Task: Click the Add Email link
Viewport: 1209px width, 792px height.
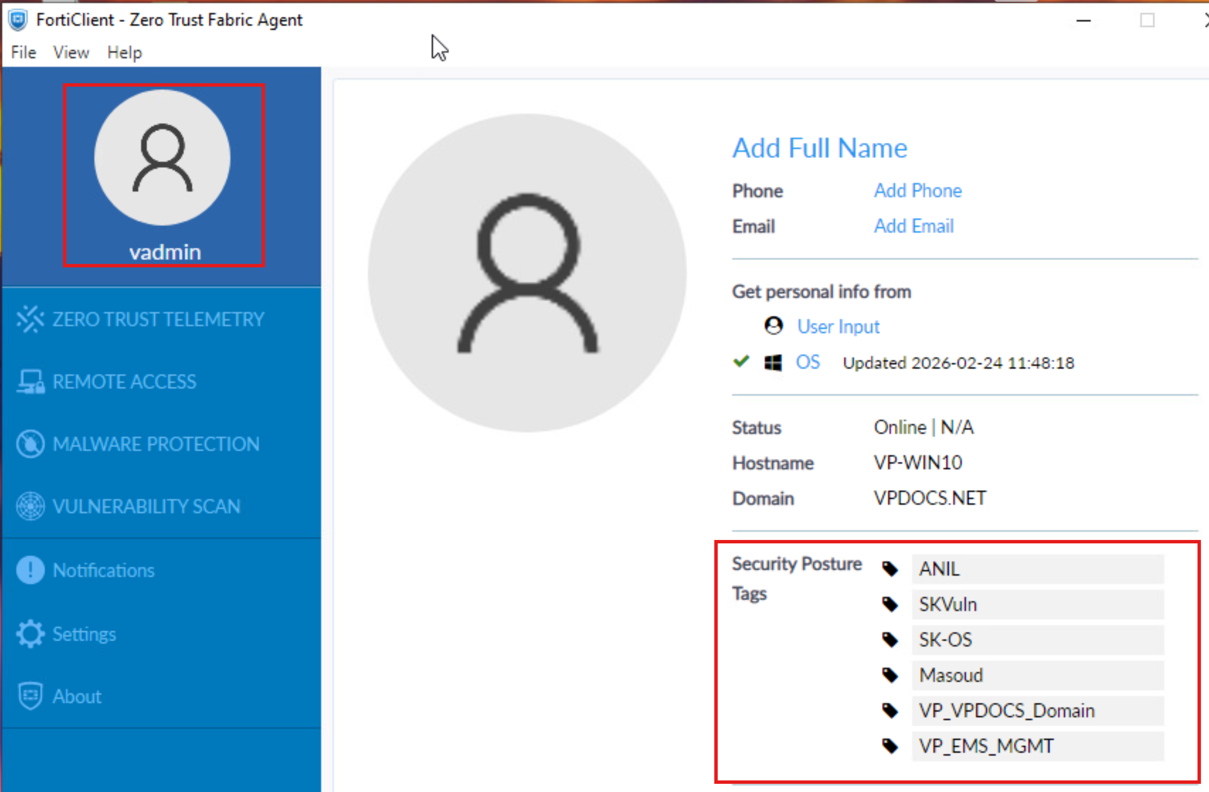Action: click(x=913, y=226)
